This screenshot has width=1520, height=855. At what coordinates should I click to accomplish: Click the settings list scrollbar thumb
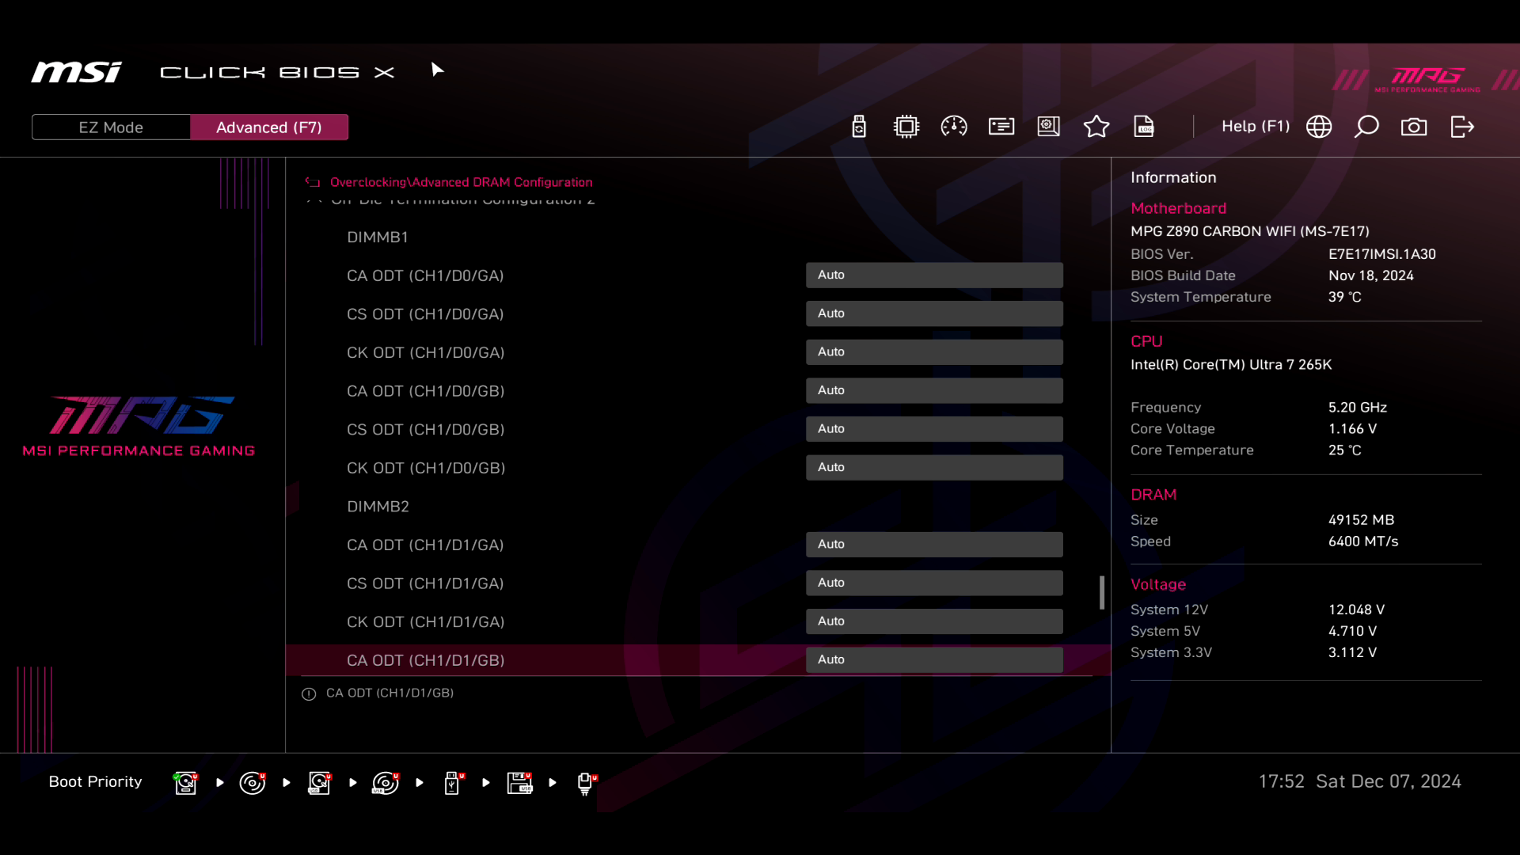tap(1101, 592)
